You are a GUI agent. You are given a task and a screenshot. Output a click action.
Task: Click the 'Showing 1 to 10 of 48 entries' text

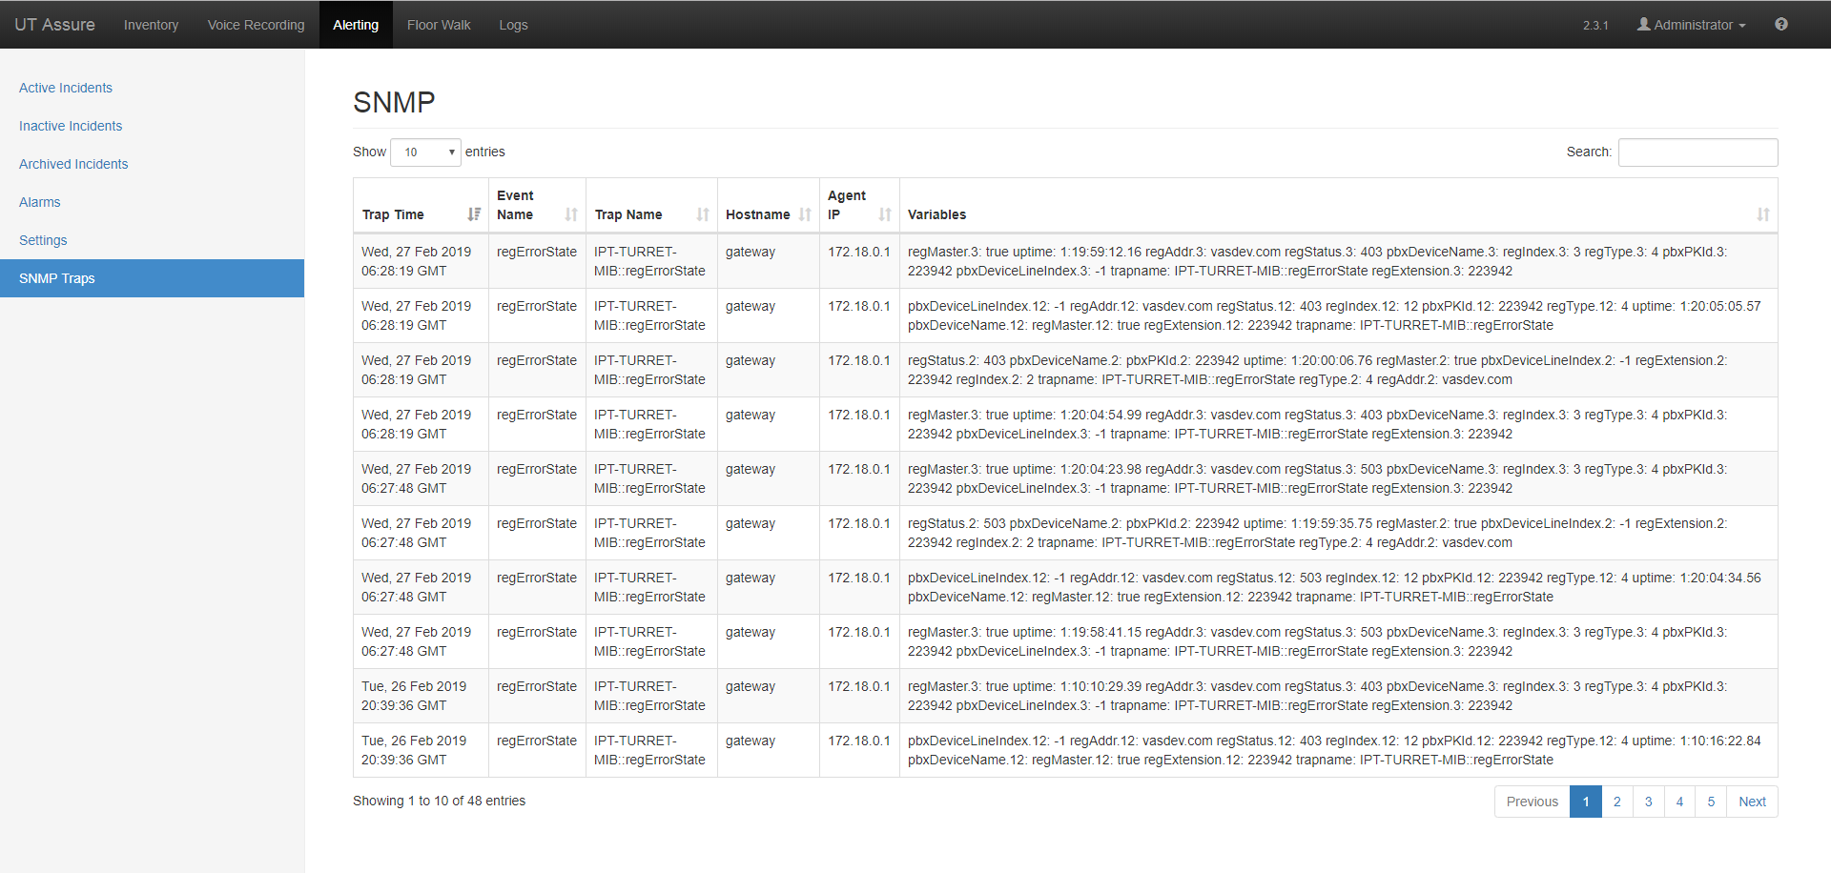coord(439,801)
